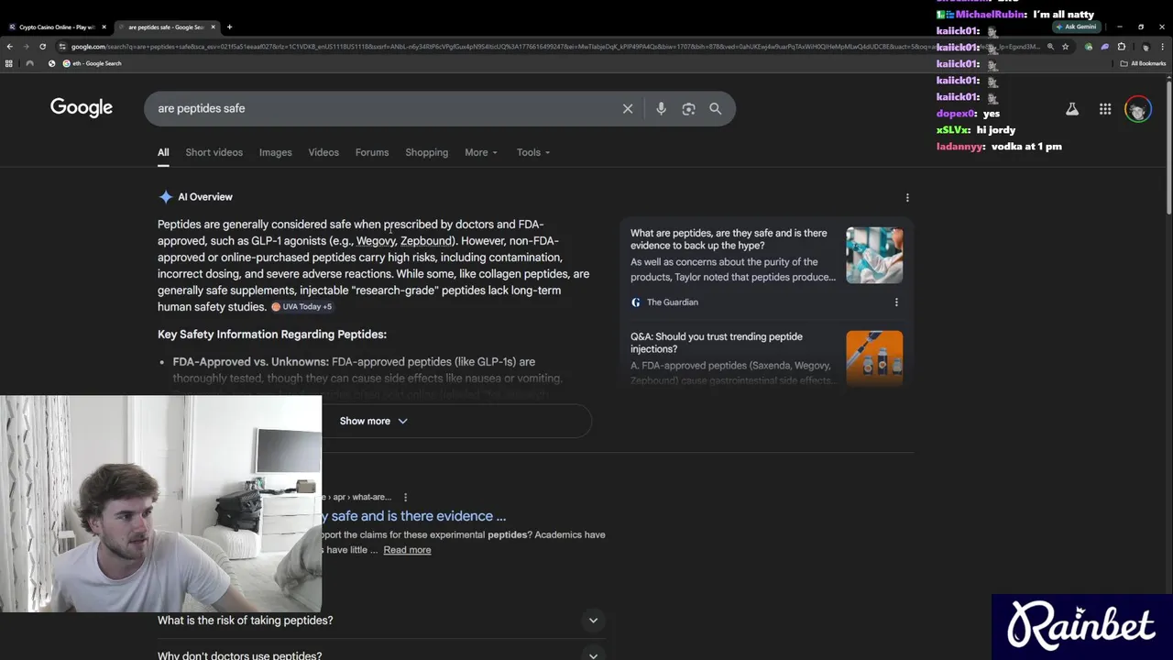Open 'safe and is there evidence' result title

(414, 516)
